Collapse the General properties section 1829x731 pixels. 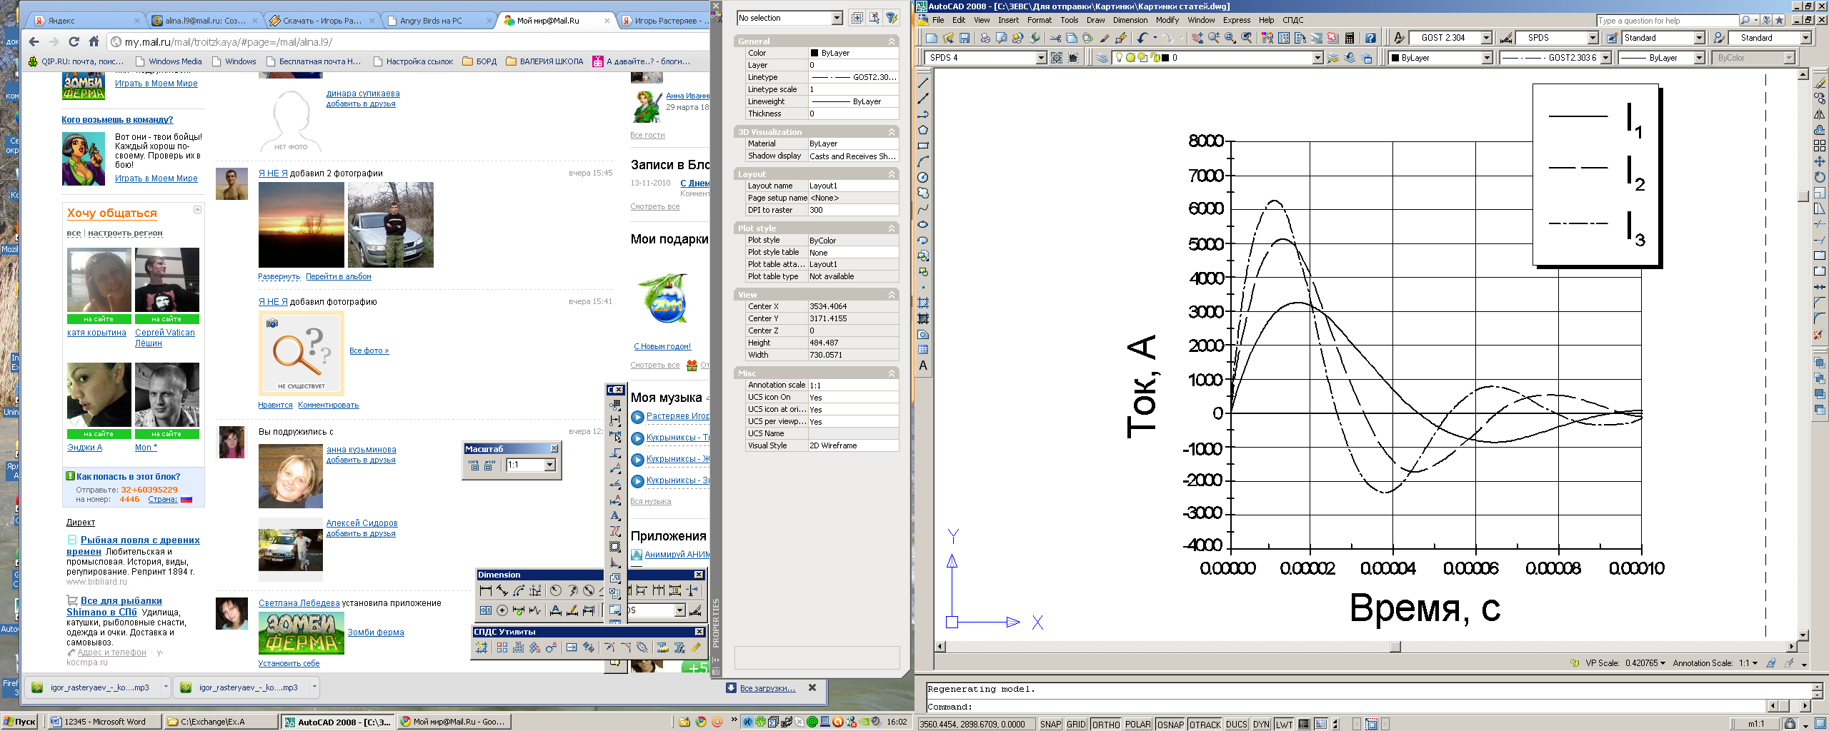pyautogui.click(x=892, y=41)
